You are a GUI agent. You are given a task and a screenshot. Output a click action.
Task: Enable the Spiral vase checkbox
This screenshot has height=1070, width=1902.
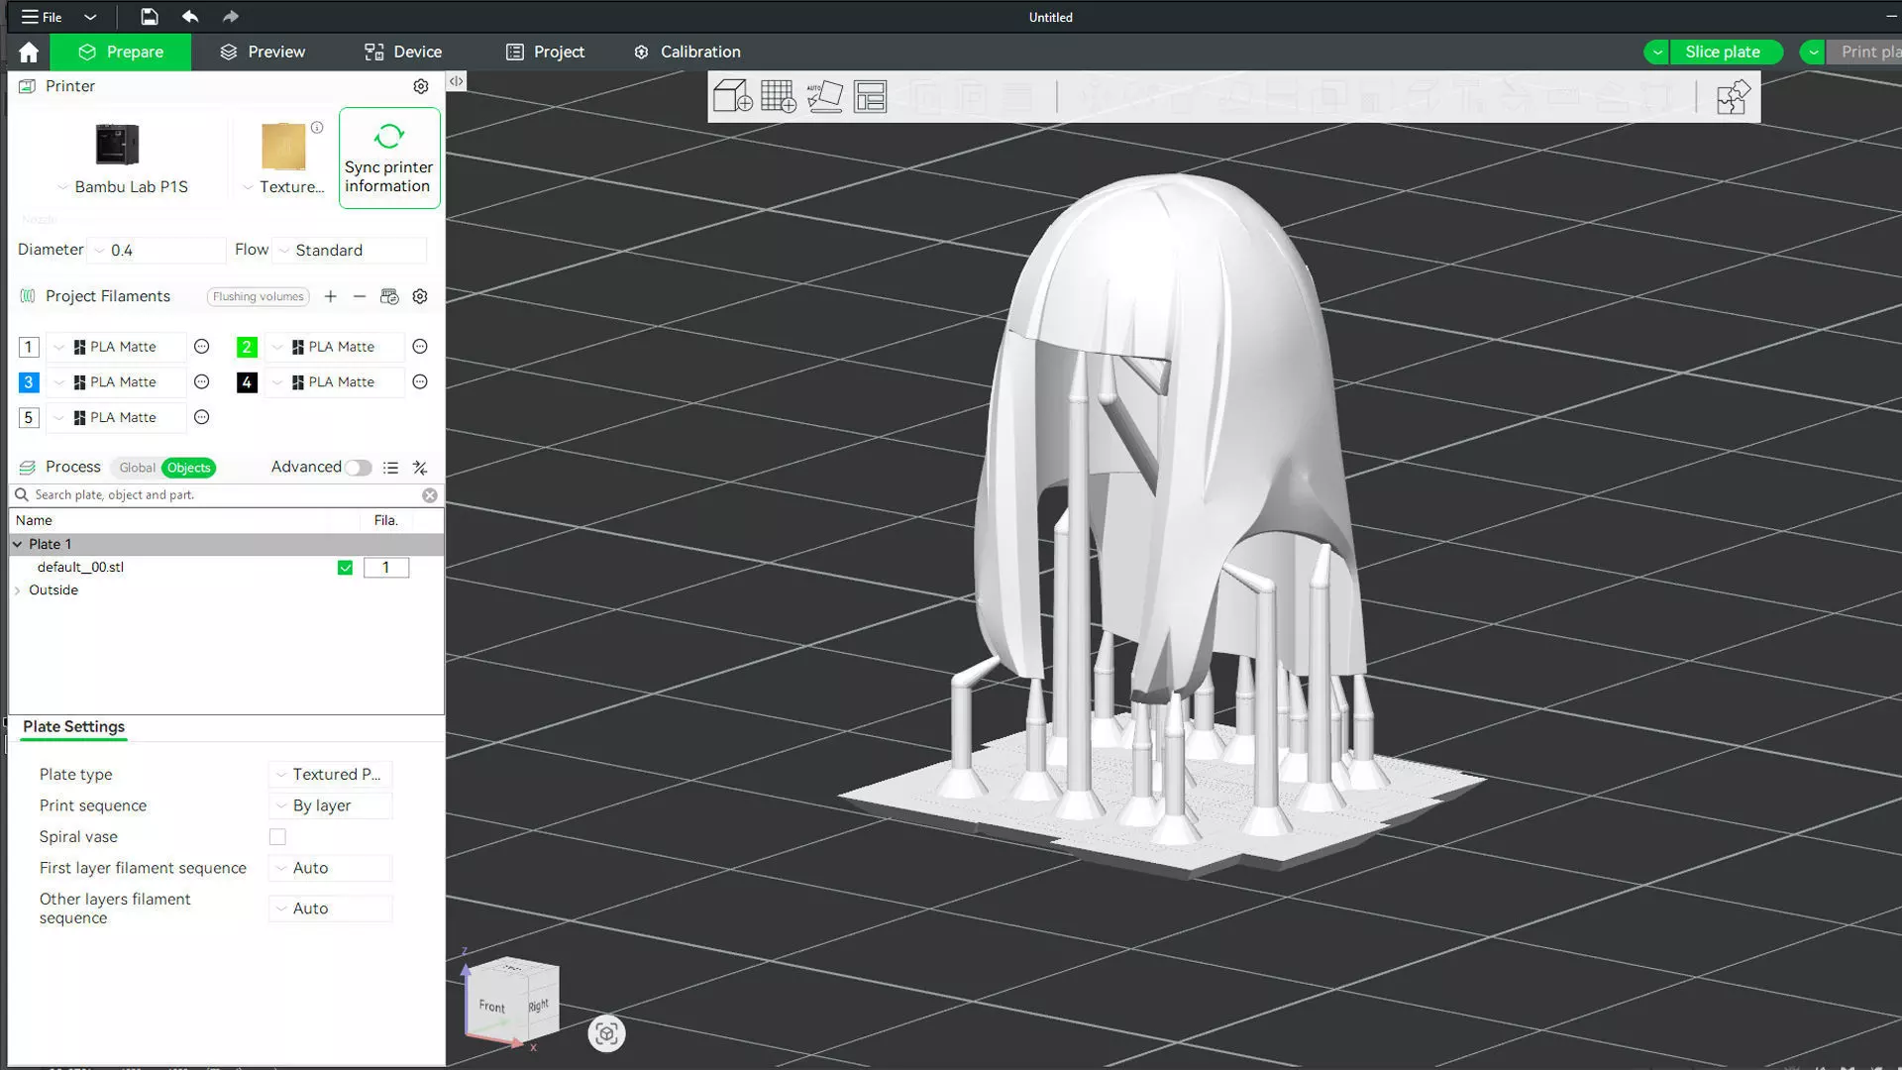pyautogui.click(x=277, y=838)
